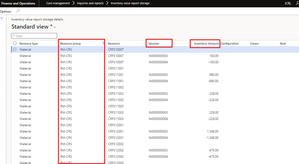Click the Resource column header

(x=114, y=44)
